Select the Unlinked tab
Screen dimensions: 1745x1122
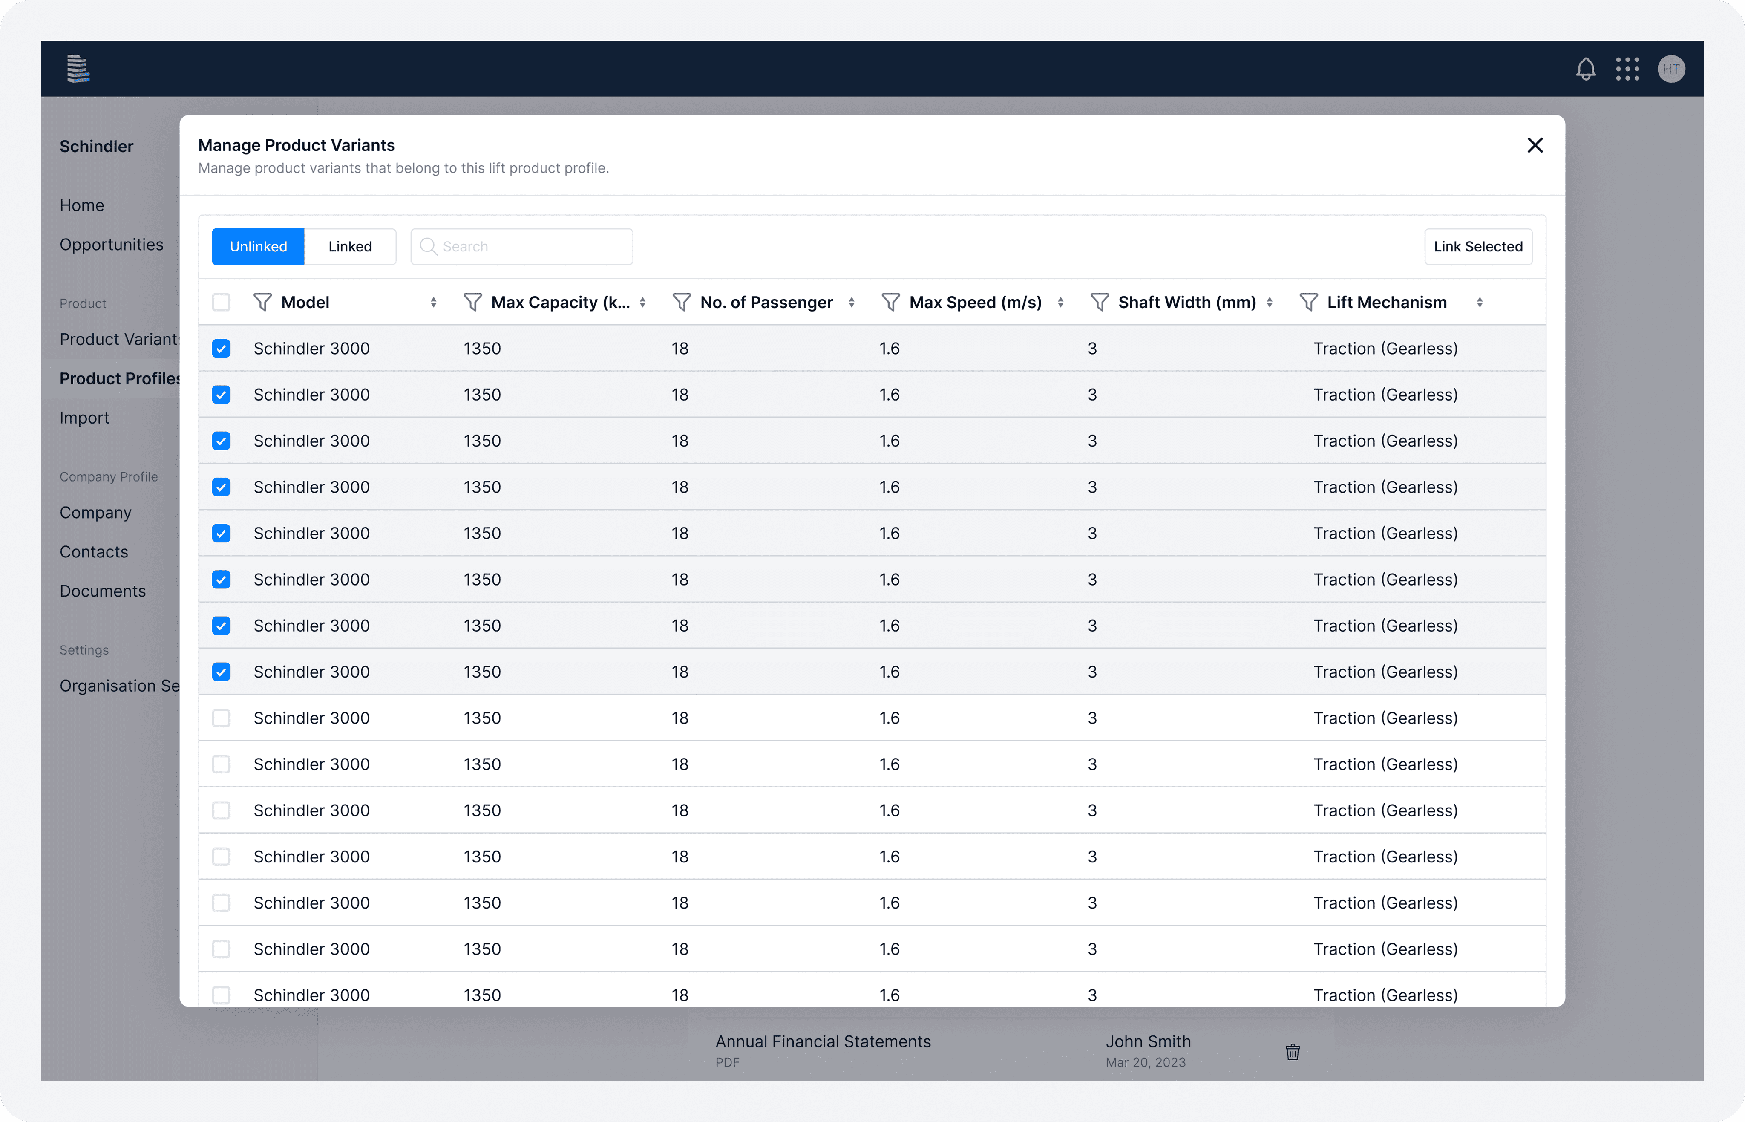(259, 247)
